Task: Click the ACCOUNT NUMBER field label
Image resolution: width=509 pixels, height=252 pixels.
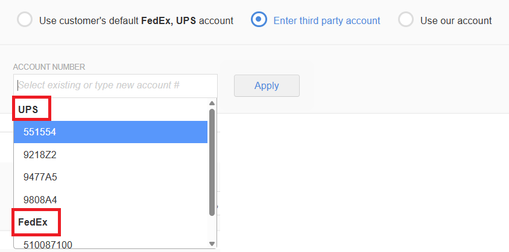Action: 49,67
